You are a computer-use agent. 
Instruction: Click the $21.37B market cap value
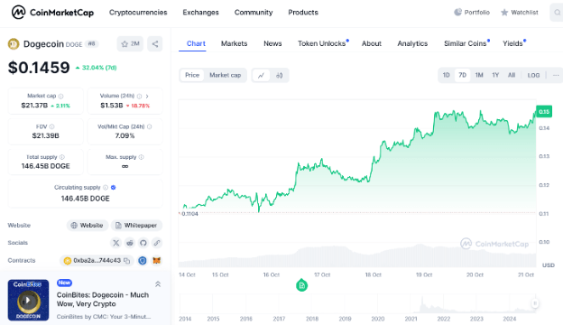pyautogui.click(x=34, y=106)
